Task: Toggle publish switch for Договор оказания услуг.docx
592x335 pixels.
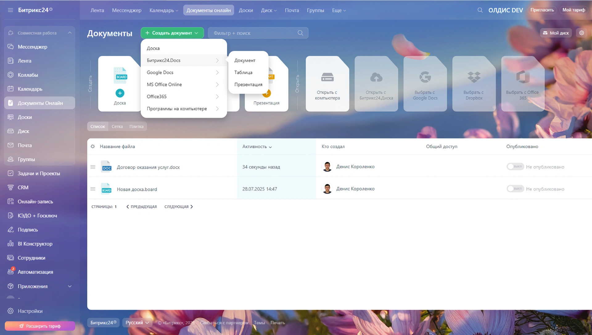Action: tap(515, 167)
